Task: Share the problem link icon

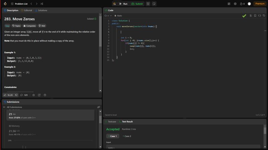Action: tap(39, 95)
